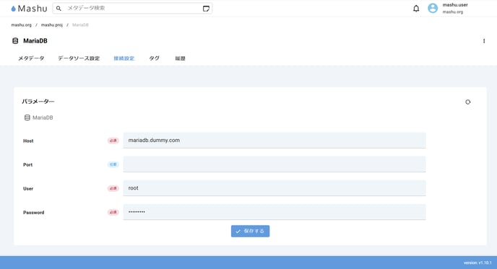Open the タグ tab
The image size is (497, 269).
(154, 58)
